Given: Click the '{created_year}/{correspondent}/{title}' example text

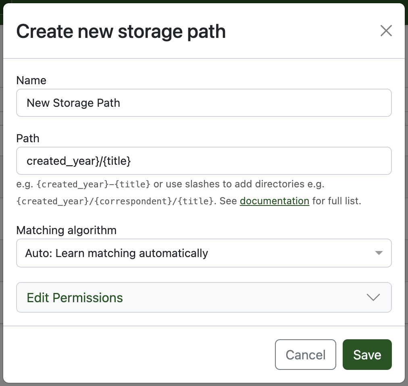Looking at the screenshot, I should (114, 201).
